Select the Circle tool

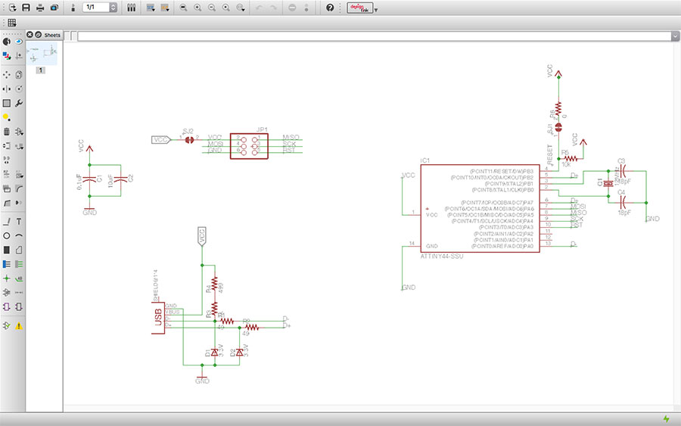[7, 235]
